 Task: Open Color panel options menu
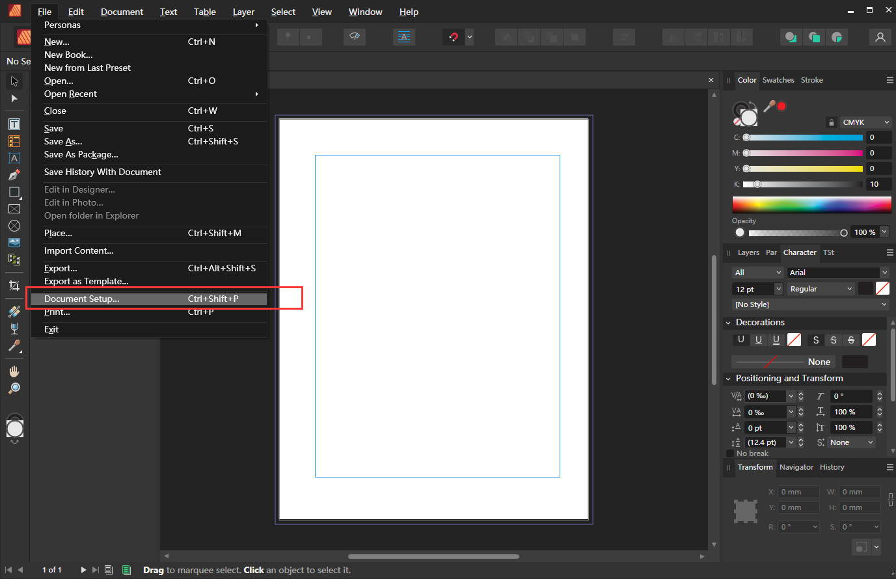coord(889,80)
